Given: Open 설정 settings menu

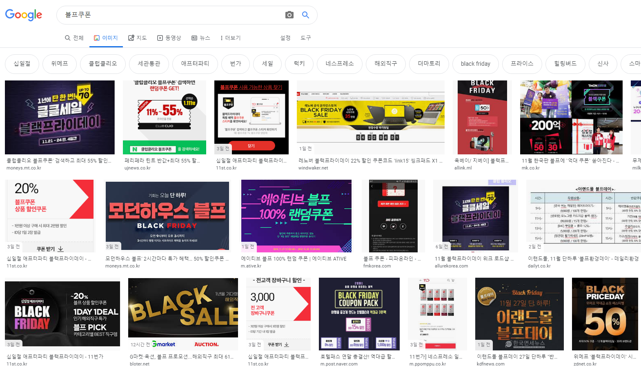Looking at the screenshot, I should point(285,38).
